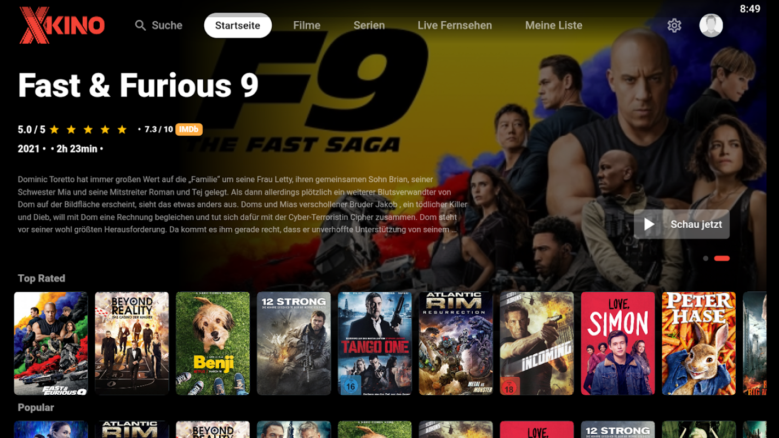
Task: Open the settings gear icon
Action: click(x=674, y=26)
